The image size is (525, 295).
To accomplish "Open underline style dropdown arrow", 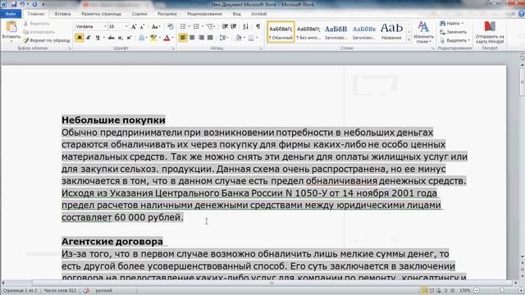I will pyautogui.click(x=104, y=38).
